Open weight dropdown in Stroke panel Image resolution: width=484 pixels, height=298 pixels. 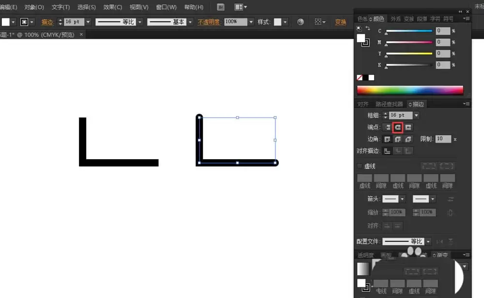[416, 115]
